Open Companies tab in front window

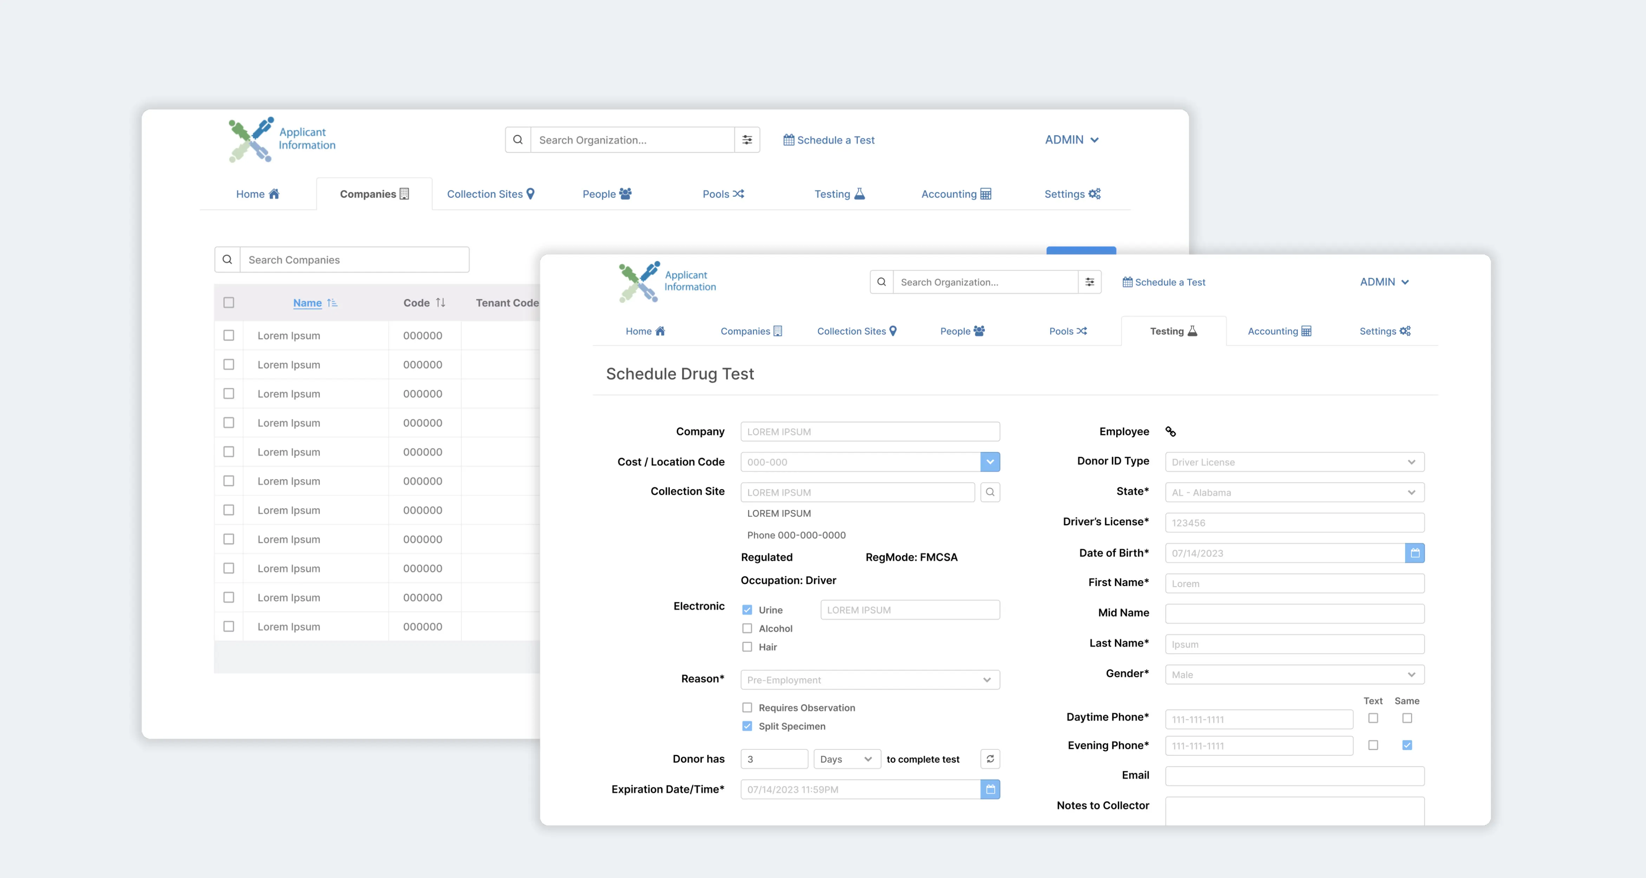(752, 331)
